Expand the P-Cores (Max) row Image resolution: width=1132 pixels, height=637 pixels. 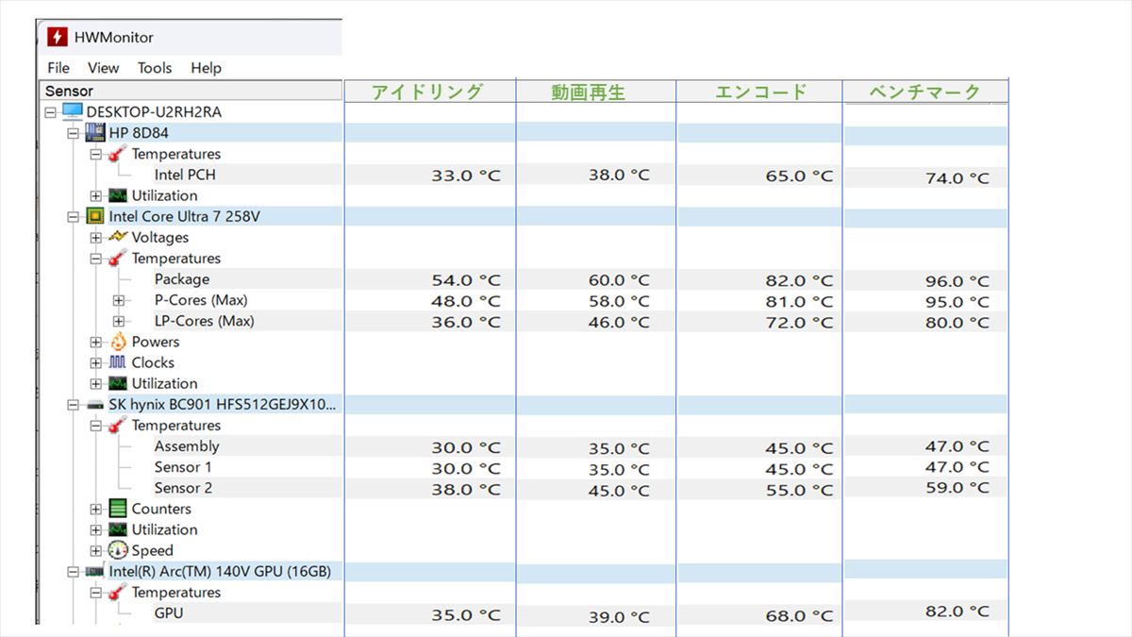click(x=119, y=300)
